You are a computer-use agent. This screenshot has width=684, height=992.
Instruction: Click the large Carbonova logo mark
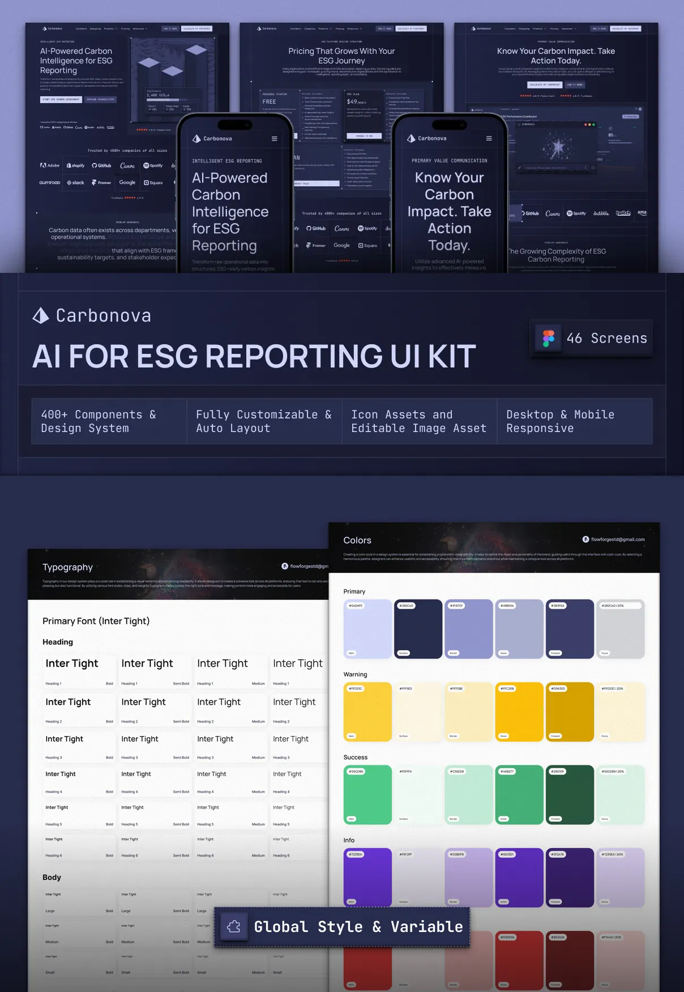click(41, 315)
